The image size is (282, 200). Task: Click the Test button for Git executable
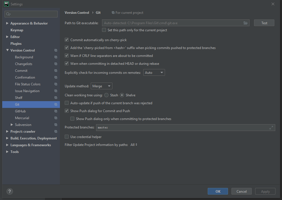click(264, 23)
